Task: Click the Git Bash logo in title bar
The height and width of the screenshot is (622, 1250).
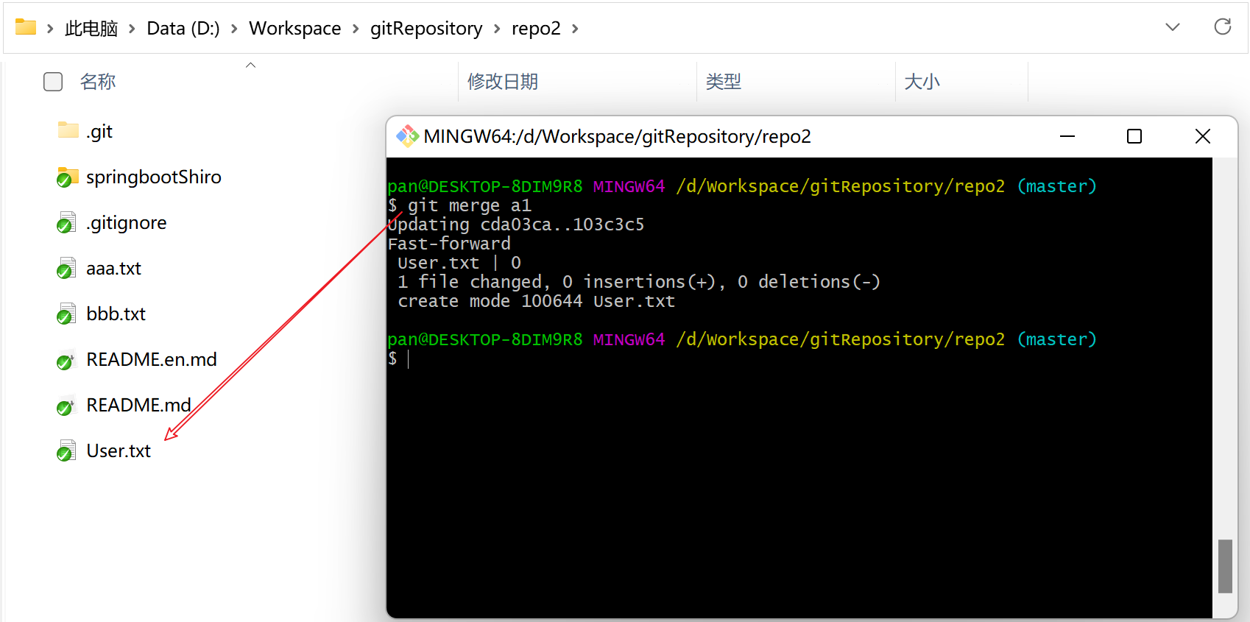Action: [407, 136]
